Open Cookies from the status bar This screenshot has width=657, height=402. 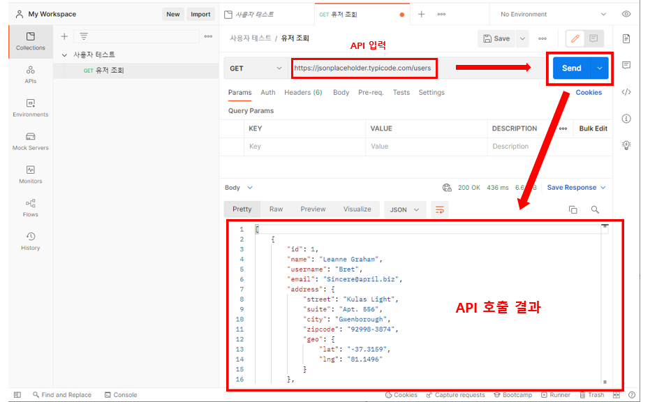pos(401,395)
